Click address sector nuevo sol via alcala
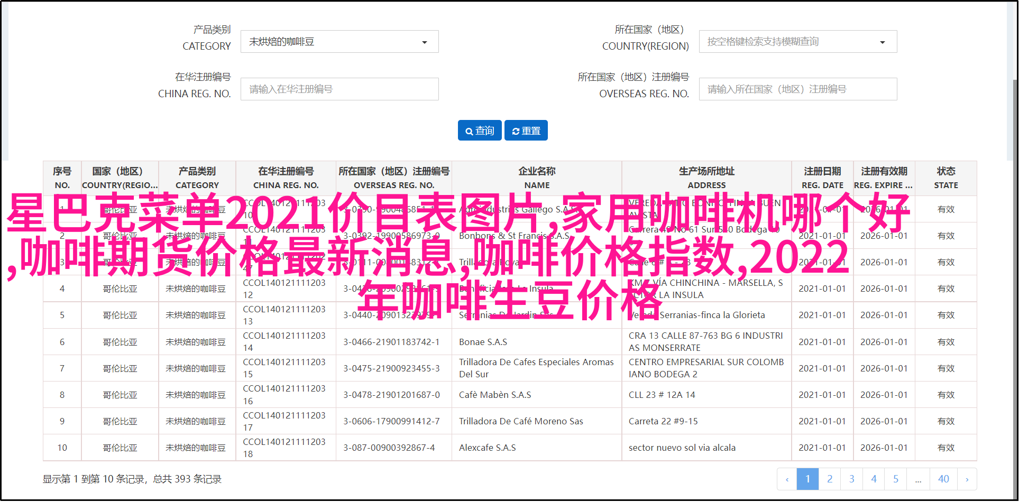 pos(682,448)
